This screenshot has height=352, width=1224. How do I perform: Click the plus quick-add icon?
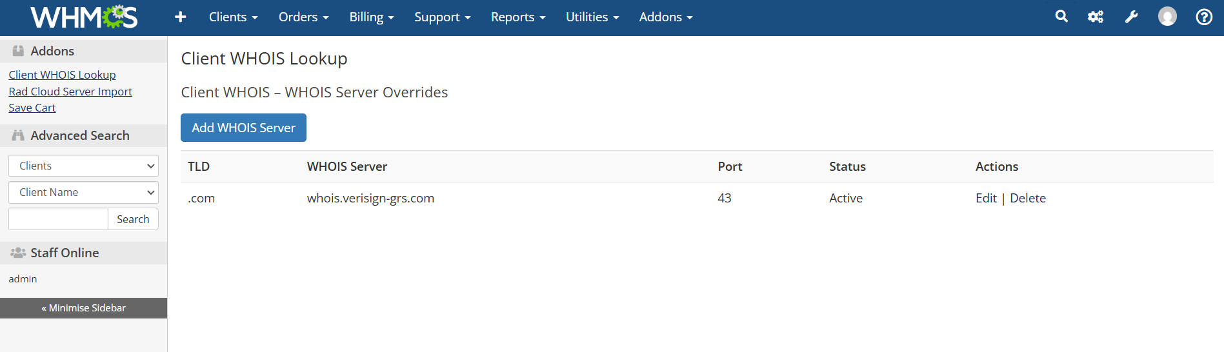pos(181,17)
